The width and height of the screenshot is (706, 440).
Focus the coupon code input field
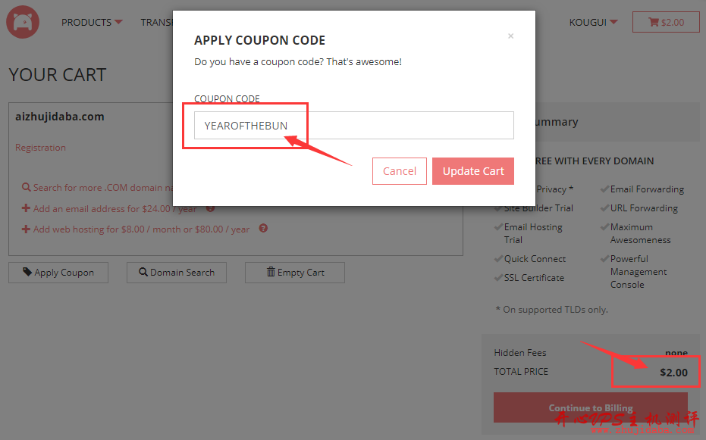(x=353, y=126)
